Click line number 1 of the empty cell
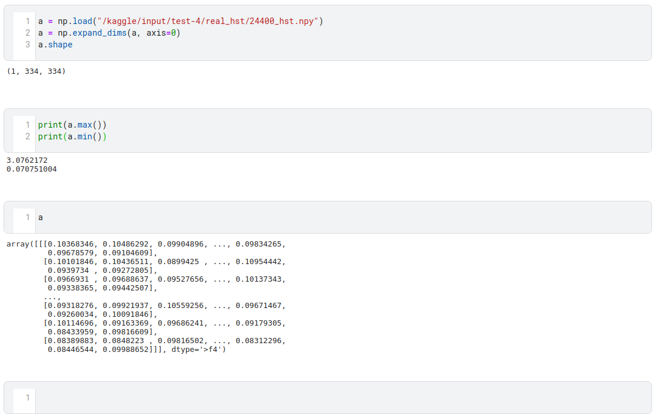 click(x=27, y=398)
